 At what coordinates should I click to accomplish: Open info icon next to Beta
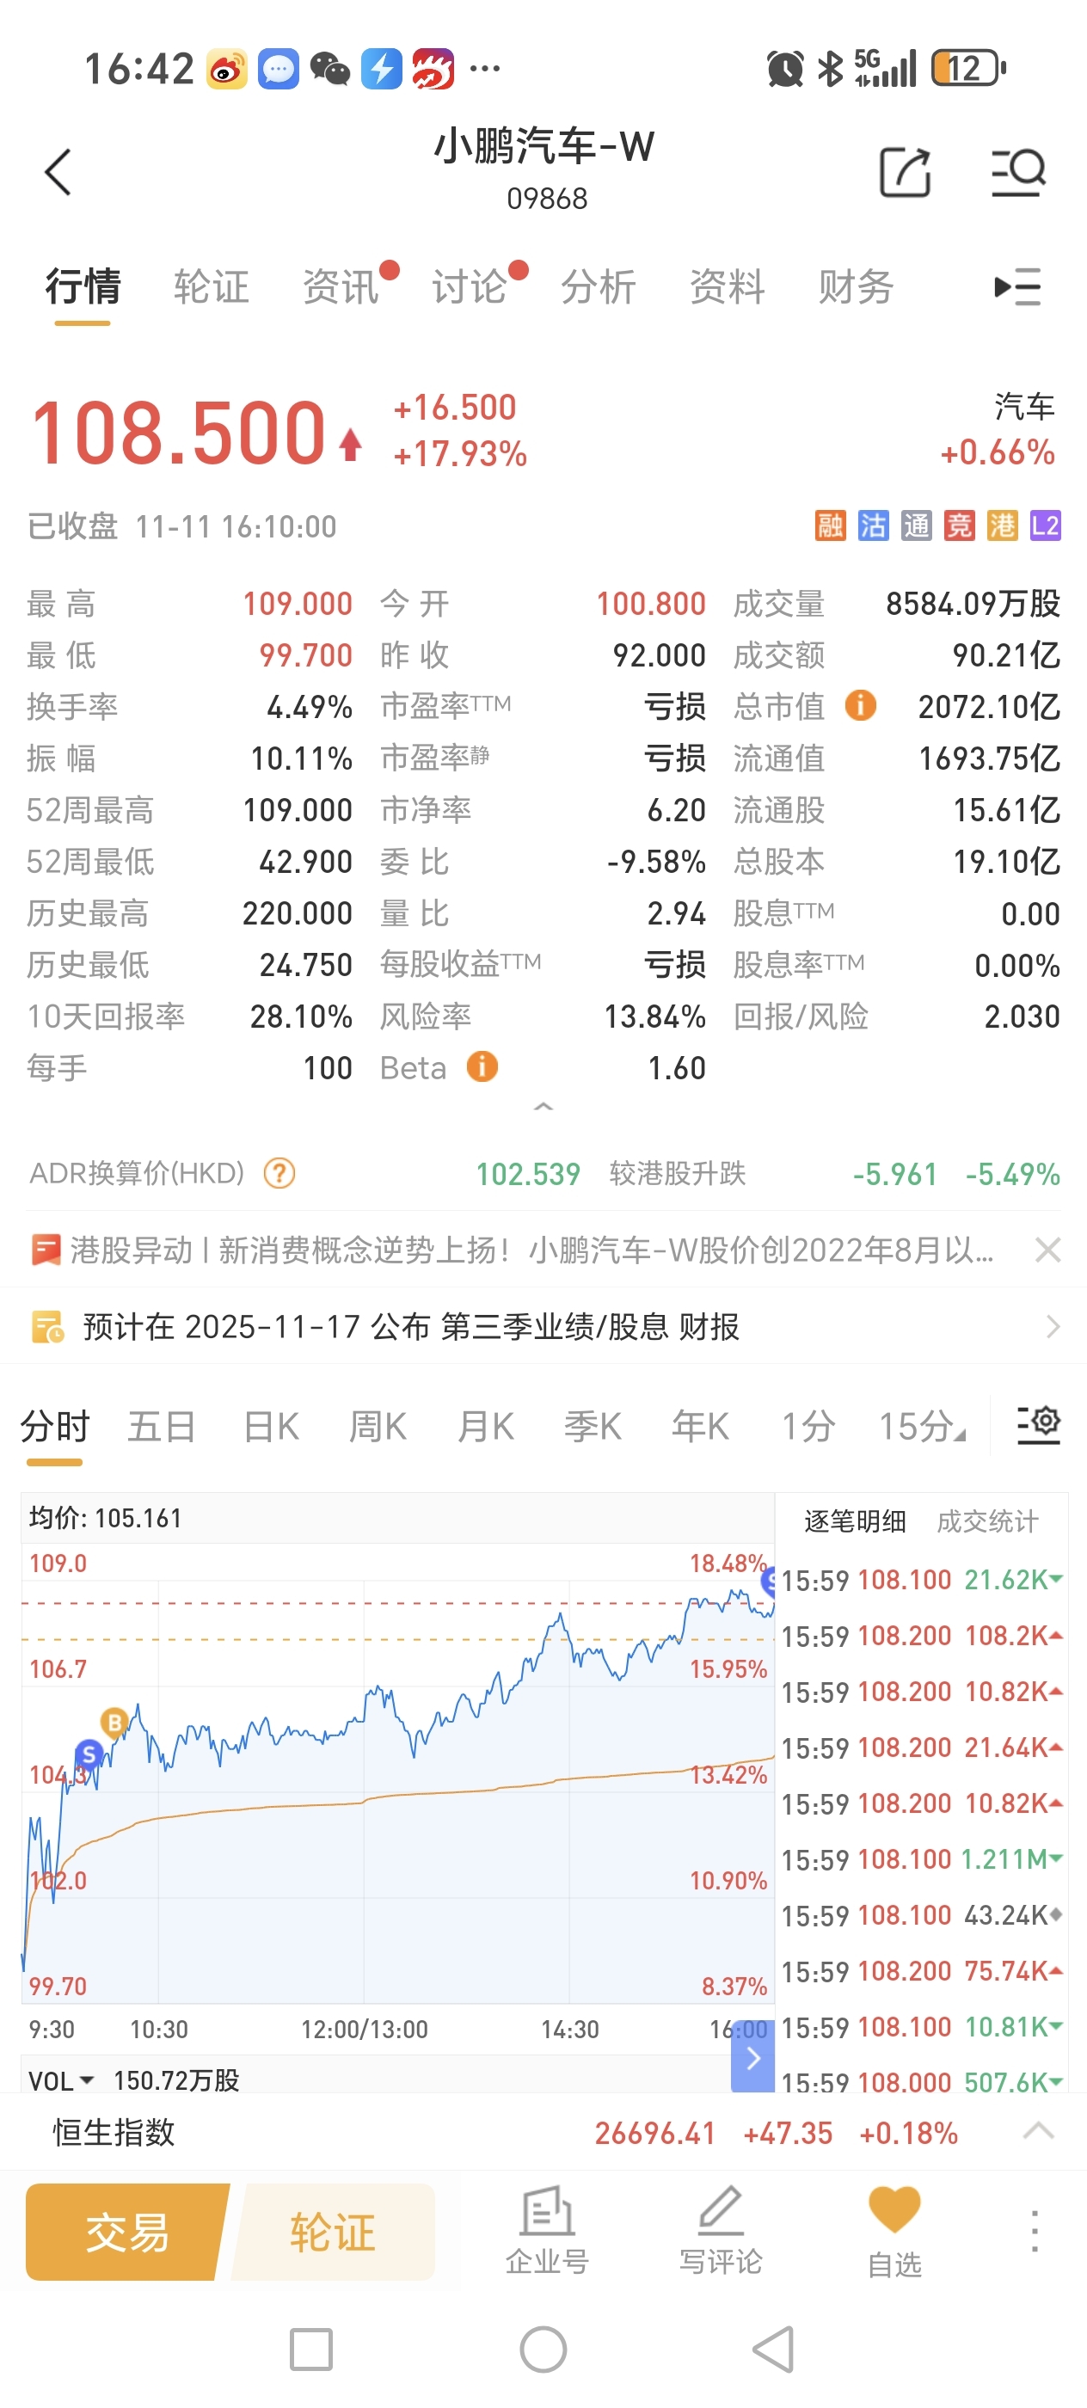[x=482, y=1066]
